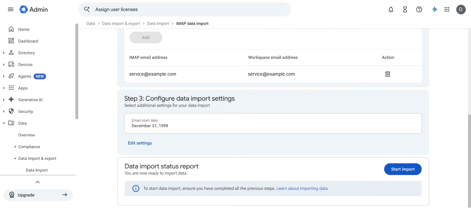This screenshot has height=208, width=471.
Task: Click IMAP data import breadcrumb text
Action: 192,23
